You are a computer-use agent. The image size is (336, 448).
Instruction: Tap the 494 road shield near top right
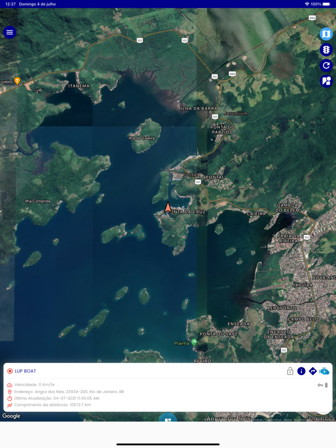[x=312, y=17]
